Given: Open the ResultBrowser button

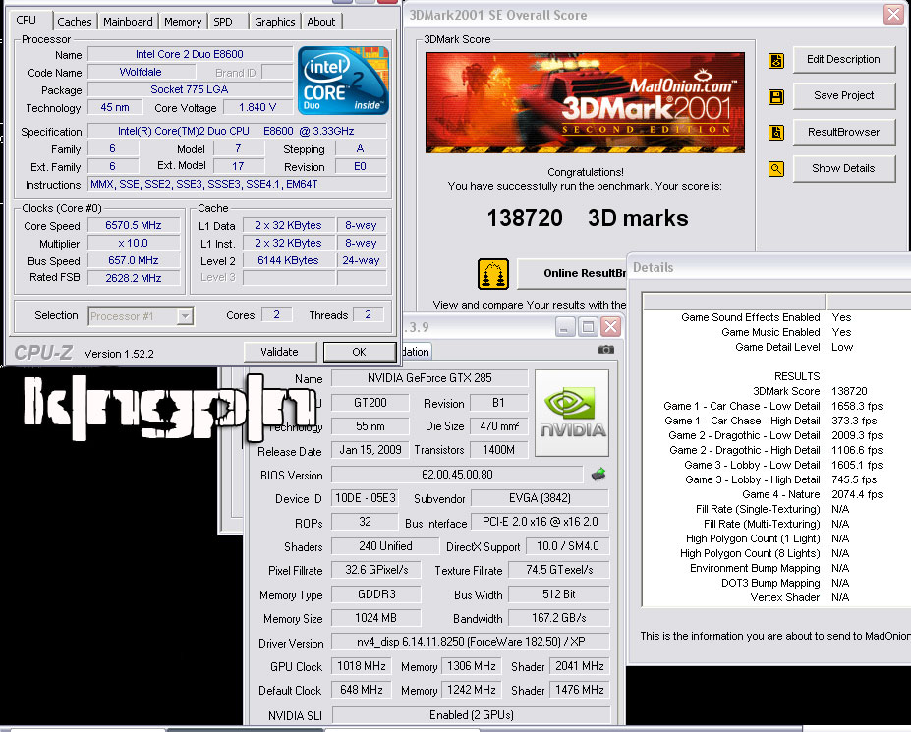Looking at the screenshot, I should 843,132.
